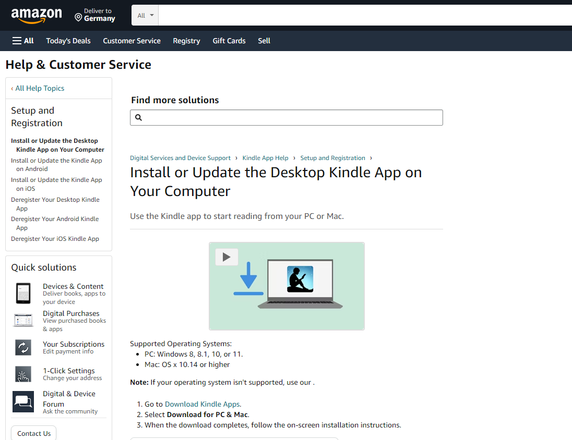Open the Digital & Device Forum
572x440 pixels.
[x=69, y=399]
